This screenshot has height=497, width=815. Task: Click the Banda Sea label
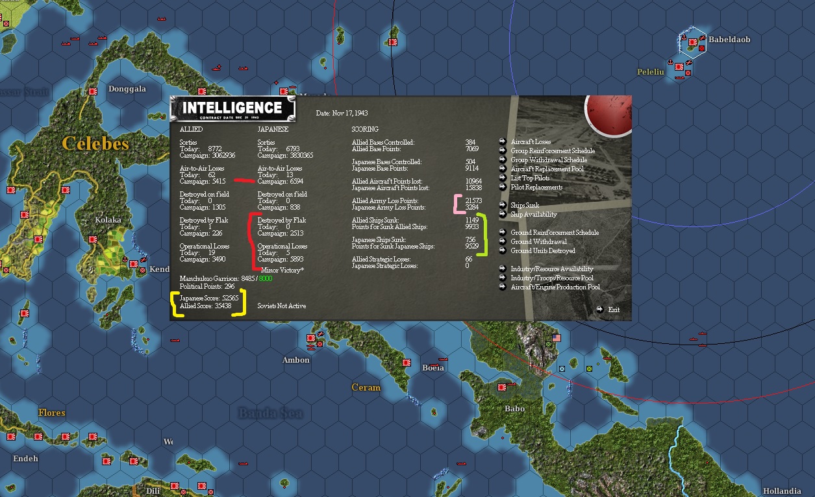(270, 413)
